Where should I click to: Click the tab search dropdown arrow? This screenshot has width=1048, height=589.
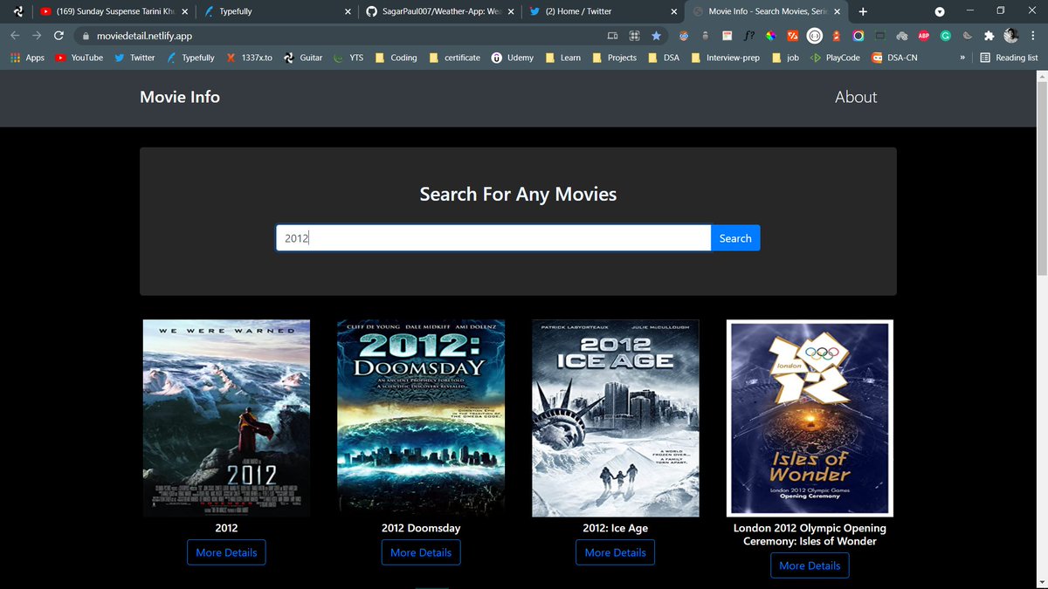coord(940,11)
